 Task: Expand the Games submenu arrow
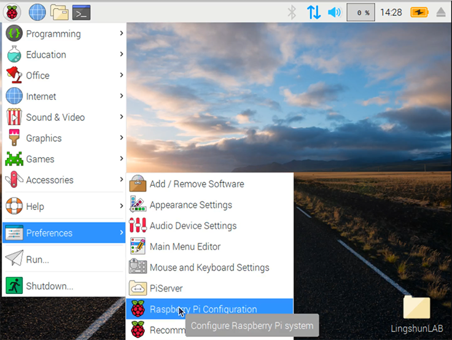[x=122, y=158]
